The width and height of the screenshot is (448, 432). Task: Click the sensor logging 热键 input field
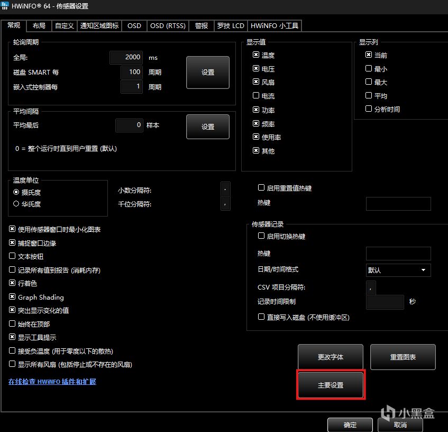pyautogui.click(x=398, y=254)
